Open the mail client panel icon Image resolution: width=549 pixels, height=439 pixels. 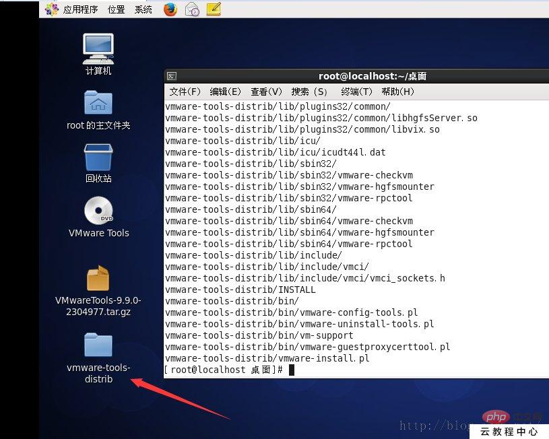[192, 9]
